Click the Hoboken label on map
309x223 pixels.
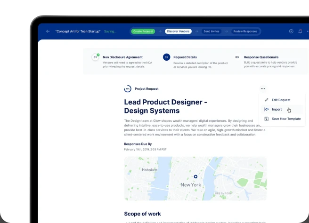tap(150, 170)
